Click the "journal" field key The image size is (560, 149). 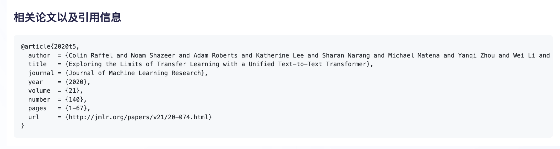pos(41,73)
